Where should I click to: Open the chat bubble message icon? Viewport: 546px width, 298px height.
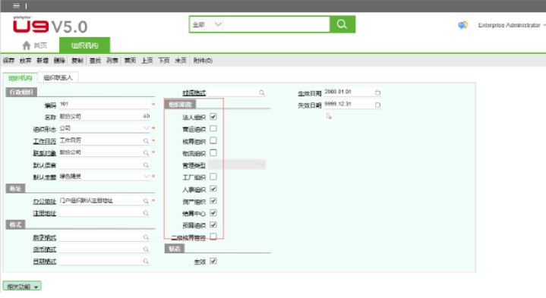point(462,25)
